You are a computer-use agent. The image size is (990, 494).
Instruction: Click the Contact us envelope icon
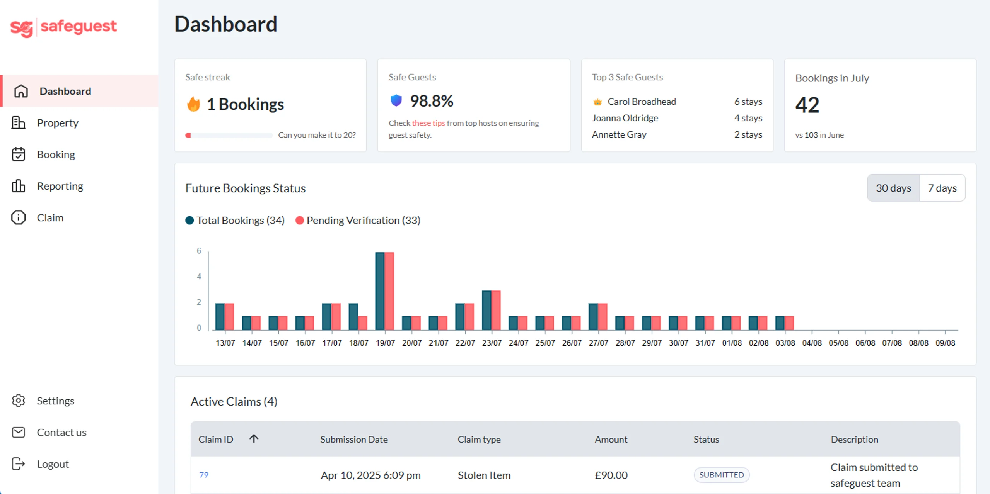point(18,432)
